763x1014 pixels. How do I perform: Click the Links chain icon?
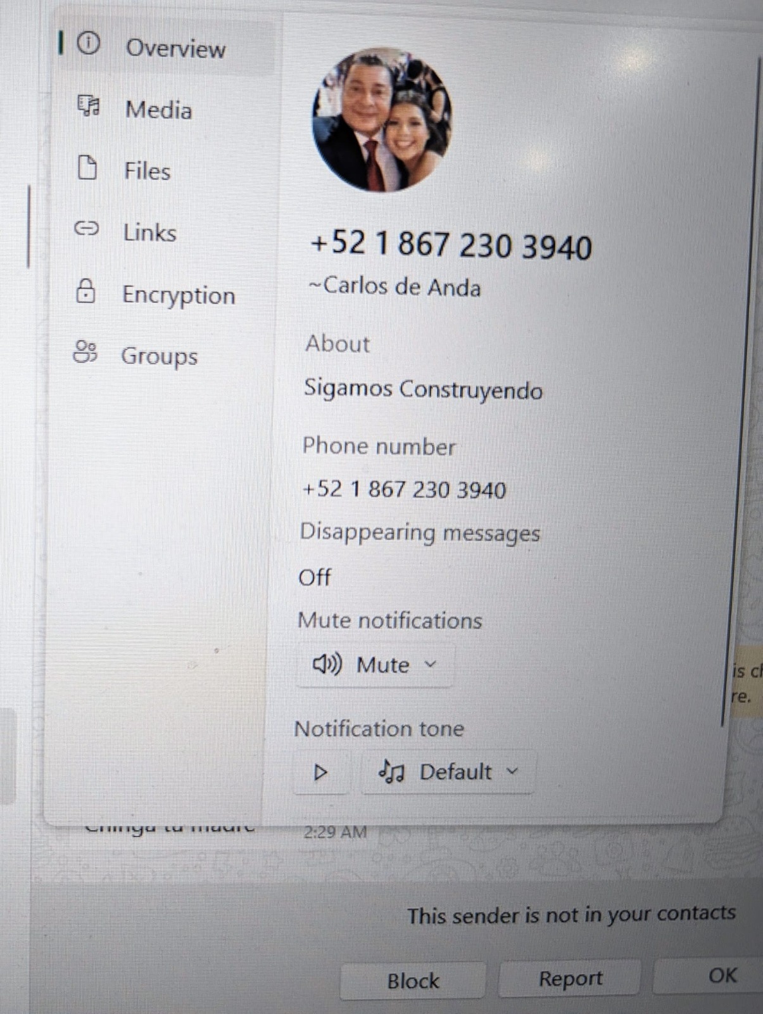click(87, 228)
